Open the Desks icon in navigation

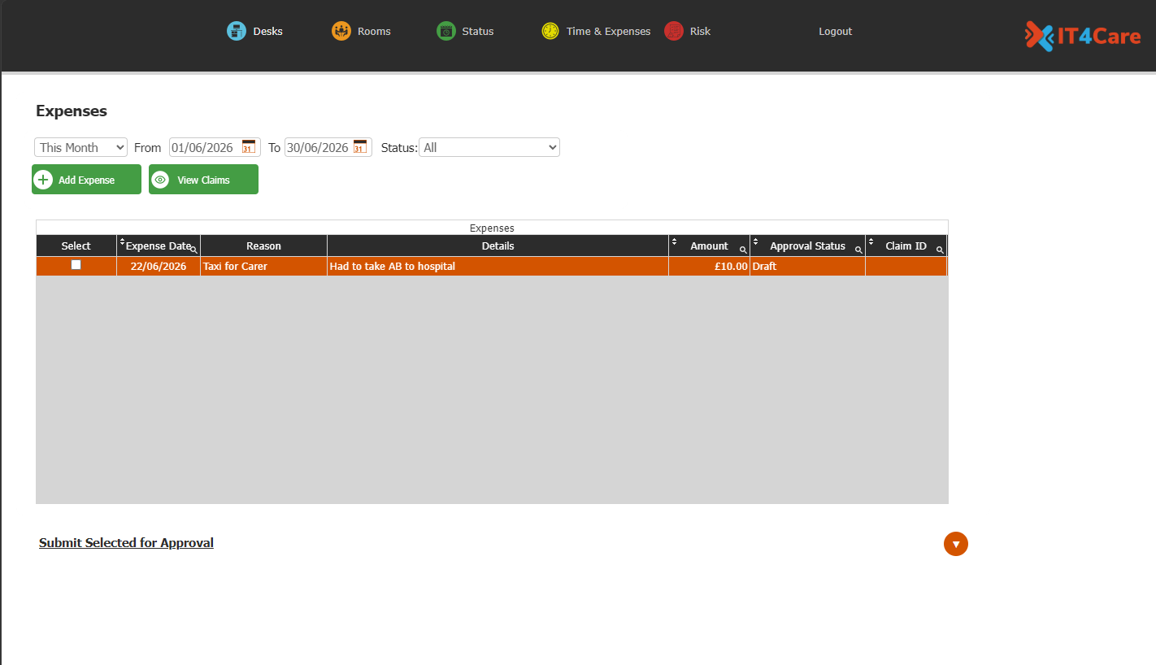pos(236,32)
